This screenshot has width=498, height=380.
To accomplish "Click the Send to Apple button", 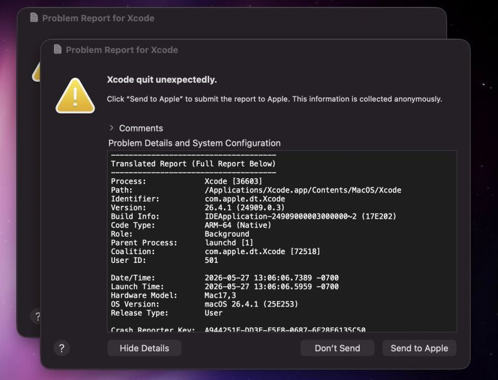I will click(419, 348).
